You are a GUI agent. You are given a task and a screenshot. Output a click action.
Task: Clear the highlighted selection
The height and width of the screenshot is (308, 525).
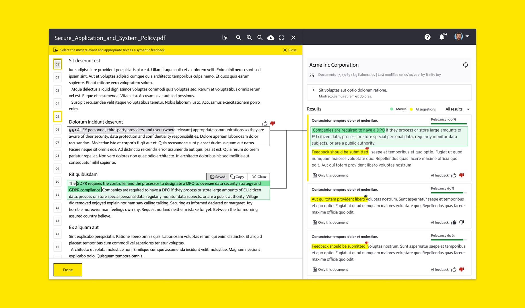[x=259, y=177]
